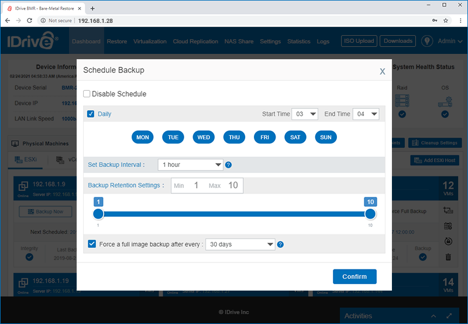The height and width of the screenshot is (324, 468).
Task: Click the Add ESXi Host button
Action: coord(435,160)
